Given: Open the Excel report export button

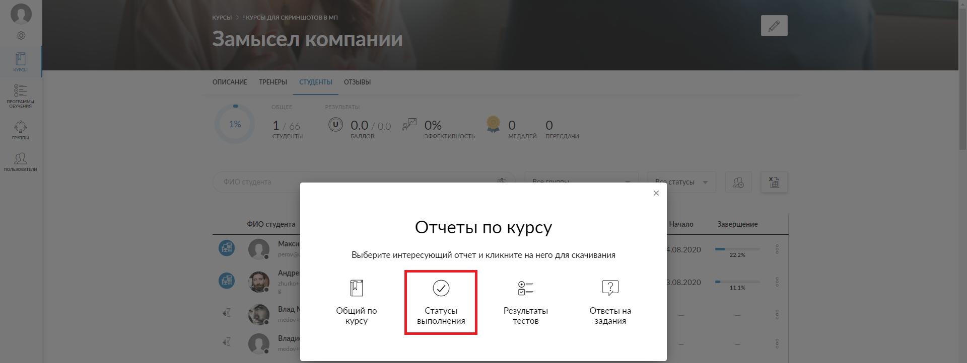Looking at the screenshot, I should click(774, 182).
